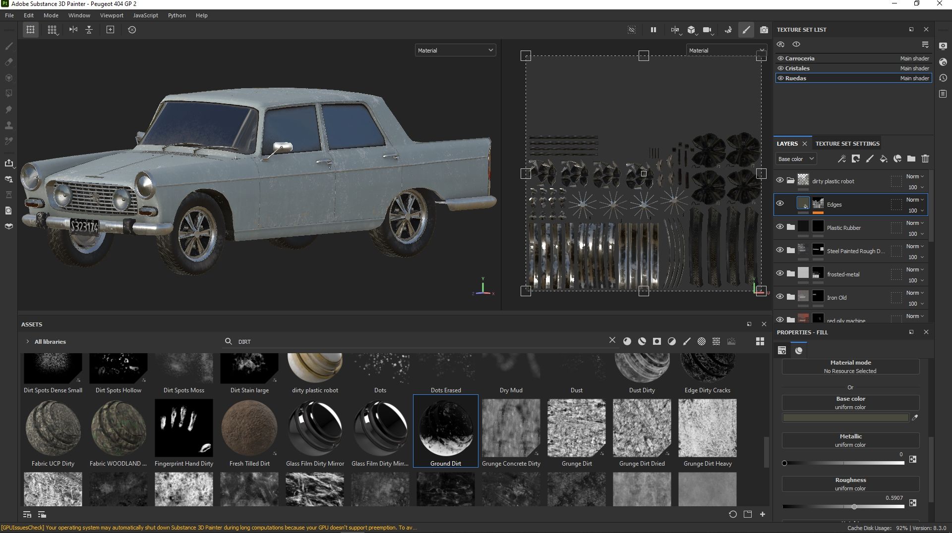Open the Python menu

(x=177, y=15)
